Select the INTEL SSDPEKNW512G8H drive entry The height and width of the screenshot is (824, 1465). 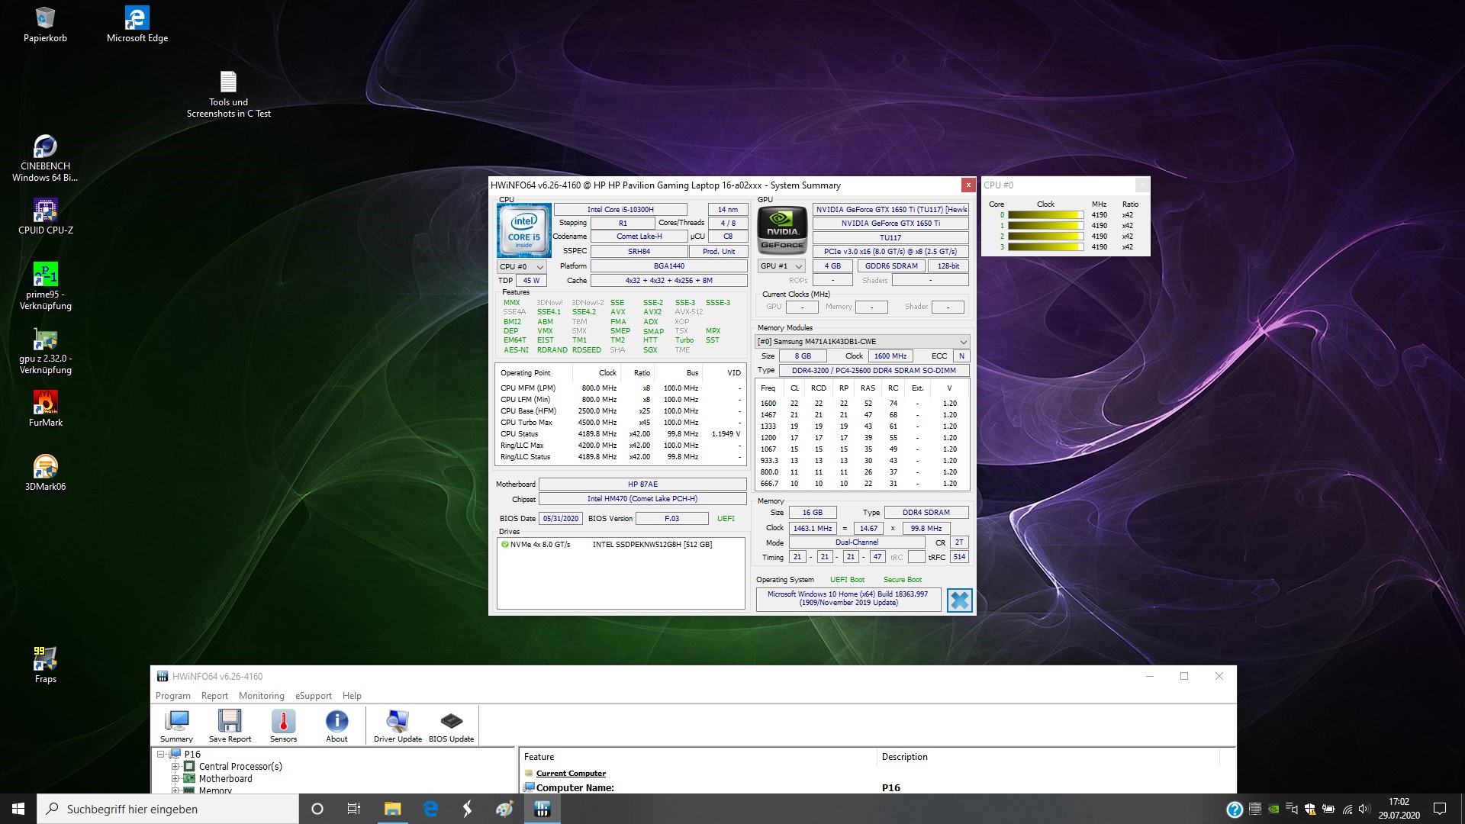tap(620, 545)
